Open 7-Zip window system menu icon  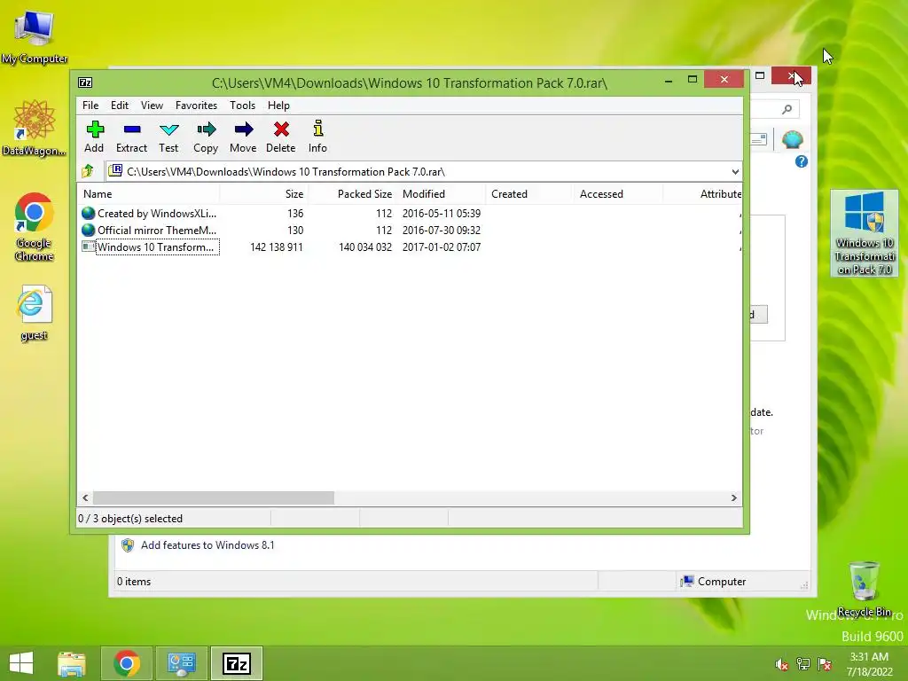(85, 82)
